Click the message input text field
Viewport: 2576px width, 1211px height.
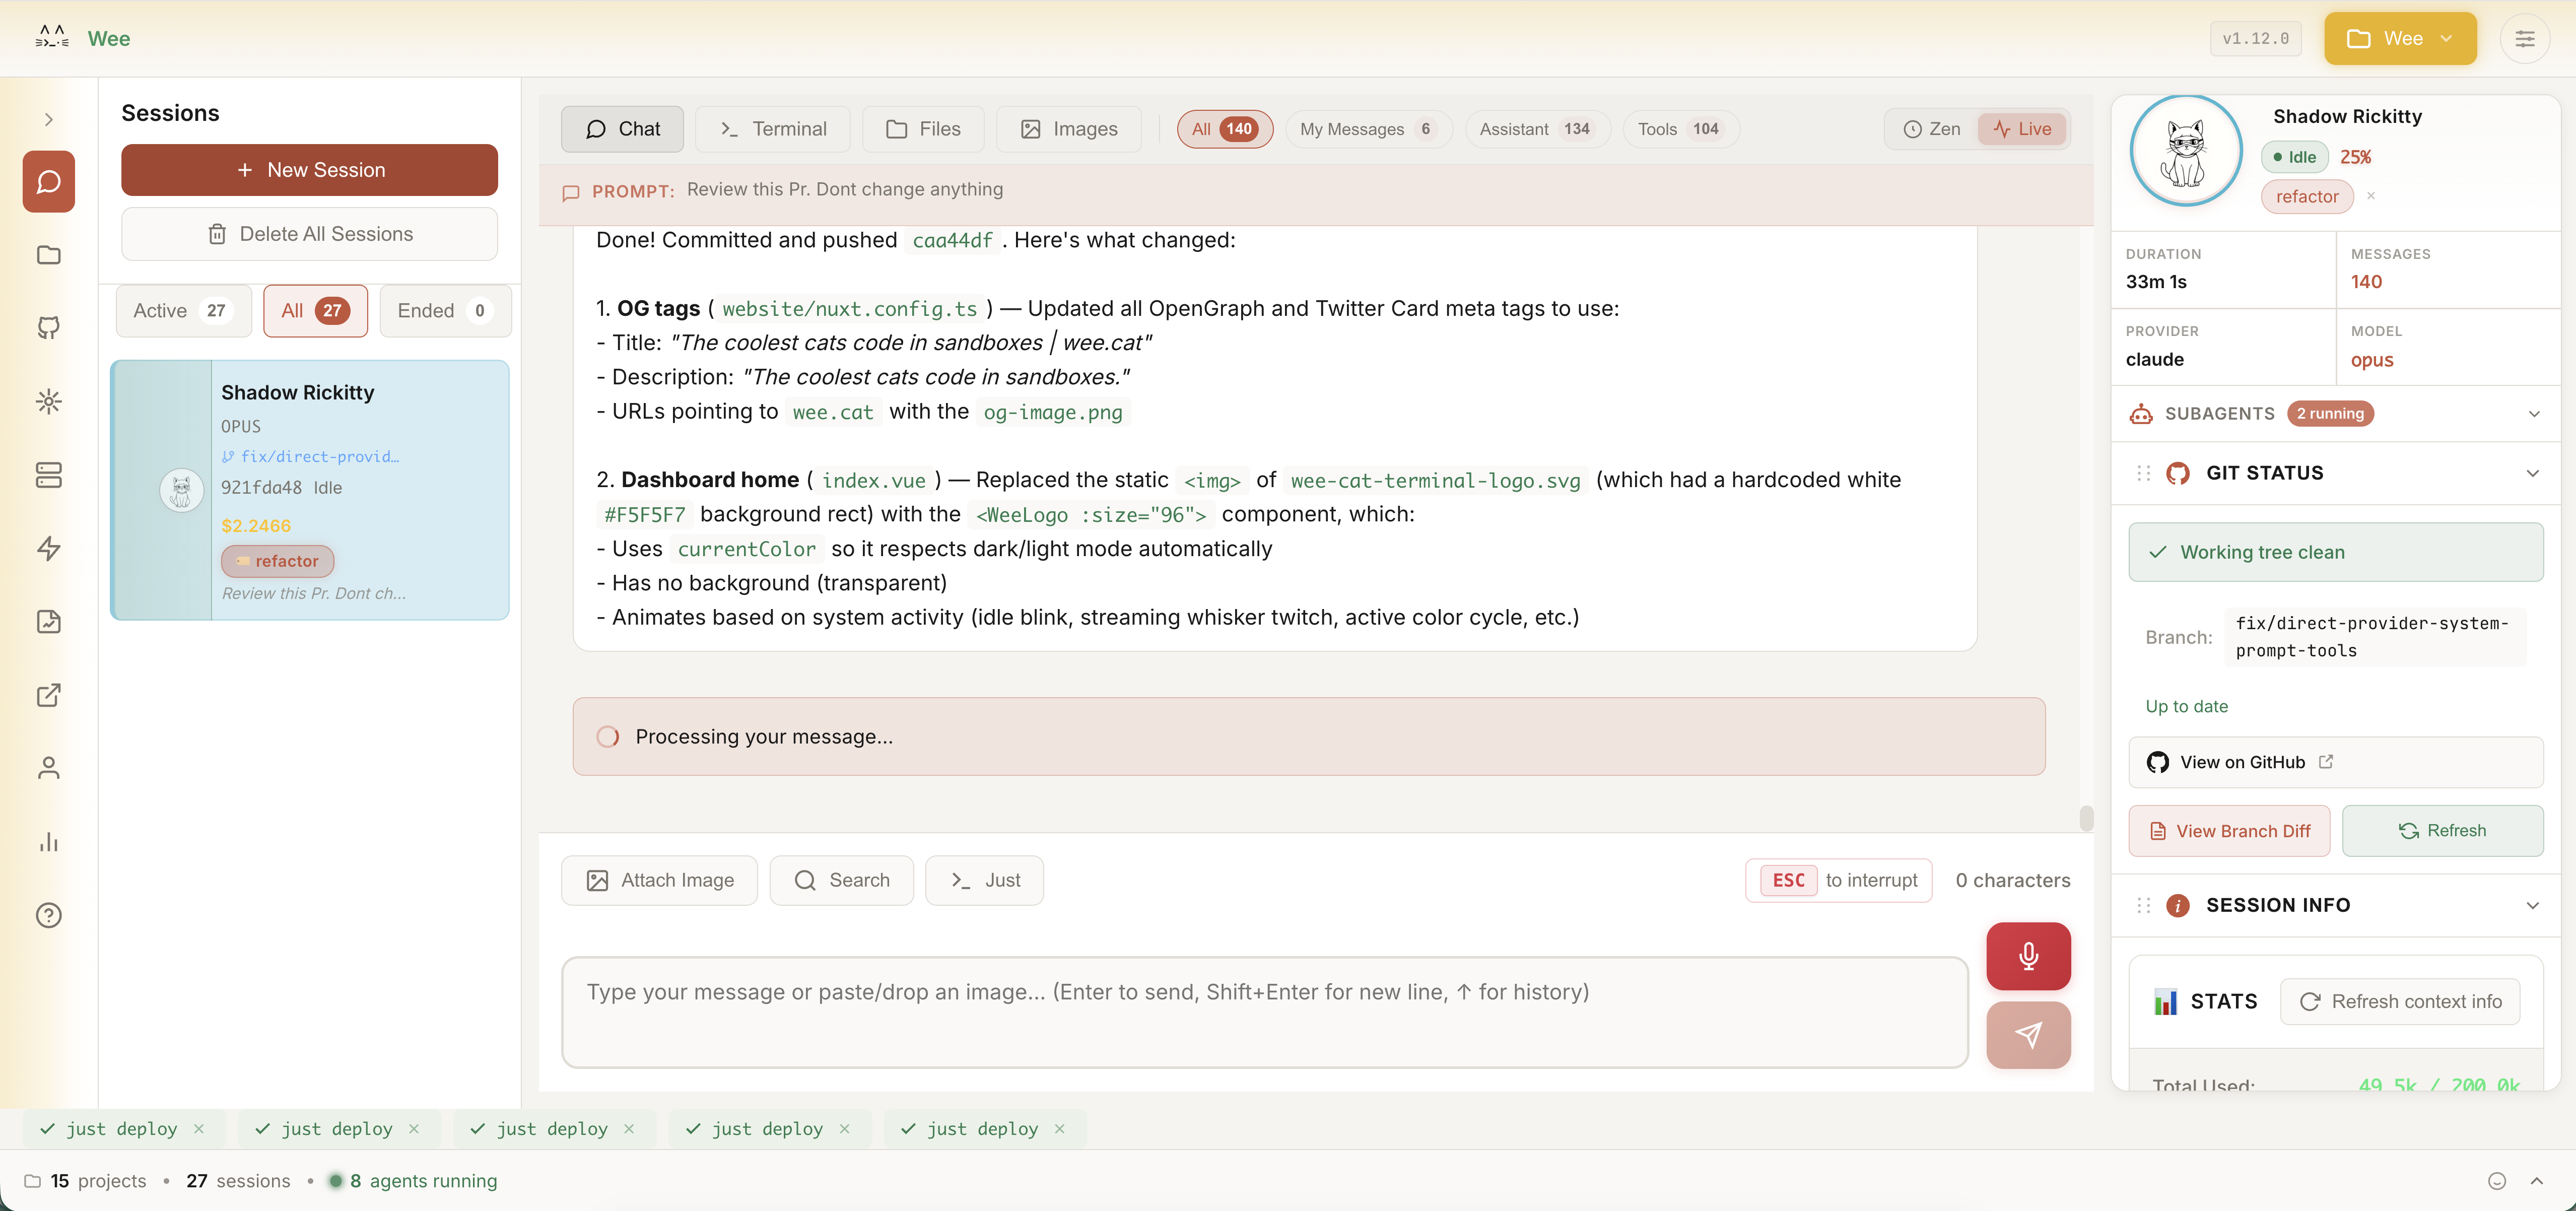pos(1264,1012)
